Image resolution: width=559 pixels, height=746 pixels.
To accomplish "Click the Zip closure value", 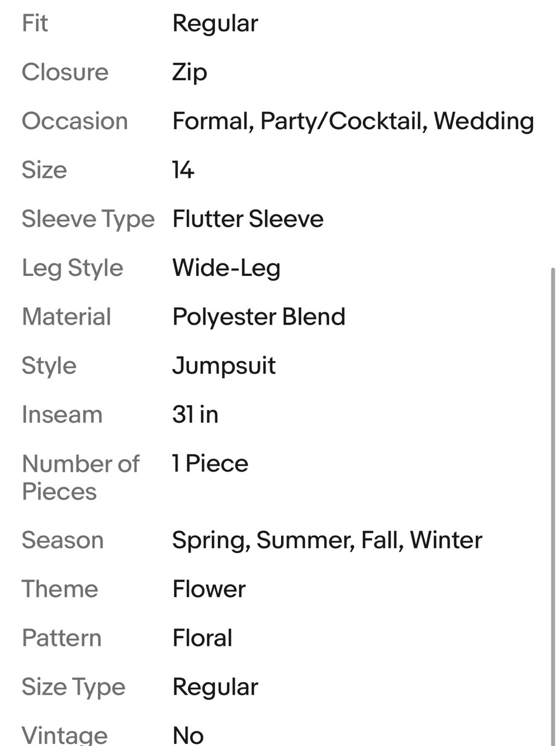I will click(190, 73).
